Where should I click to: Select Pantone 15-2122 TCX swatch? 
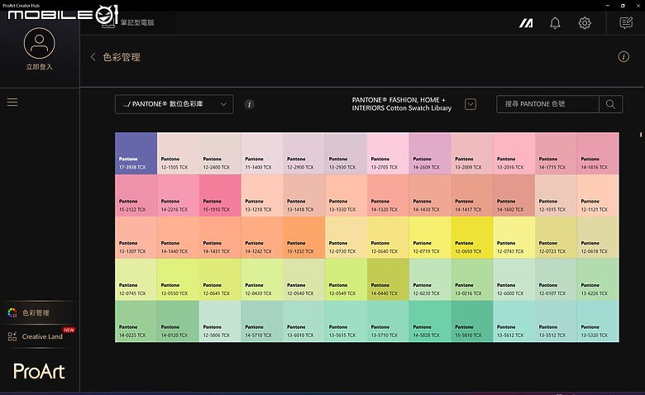136,195
